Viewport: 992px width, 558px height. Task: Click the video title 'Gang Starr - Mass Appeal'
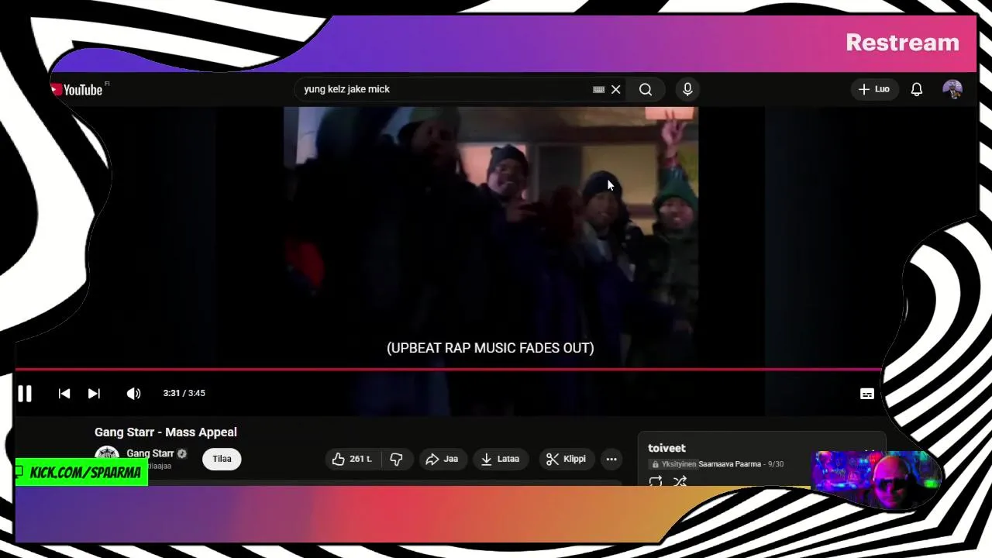click(166, 432)
